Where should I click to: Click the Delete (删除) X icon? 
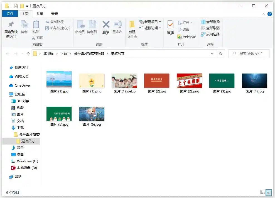click(106, 25)
